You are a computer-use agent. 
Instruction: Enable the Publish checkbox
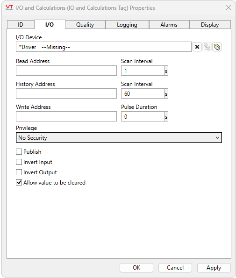pos(19,152)
